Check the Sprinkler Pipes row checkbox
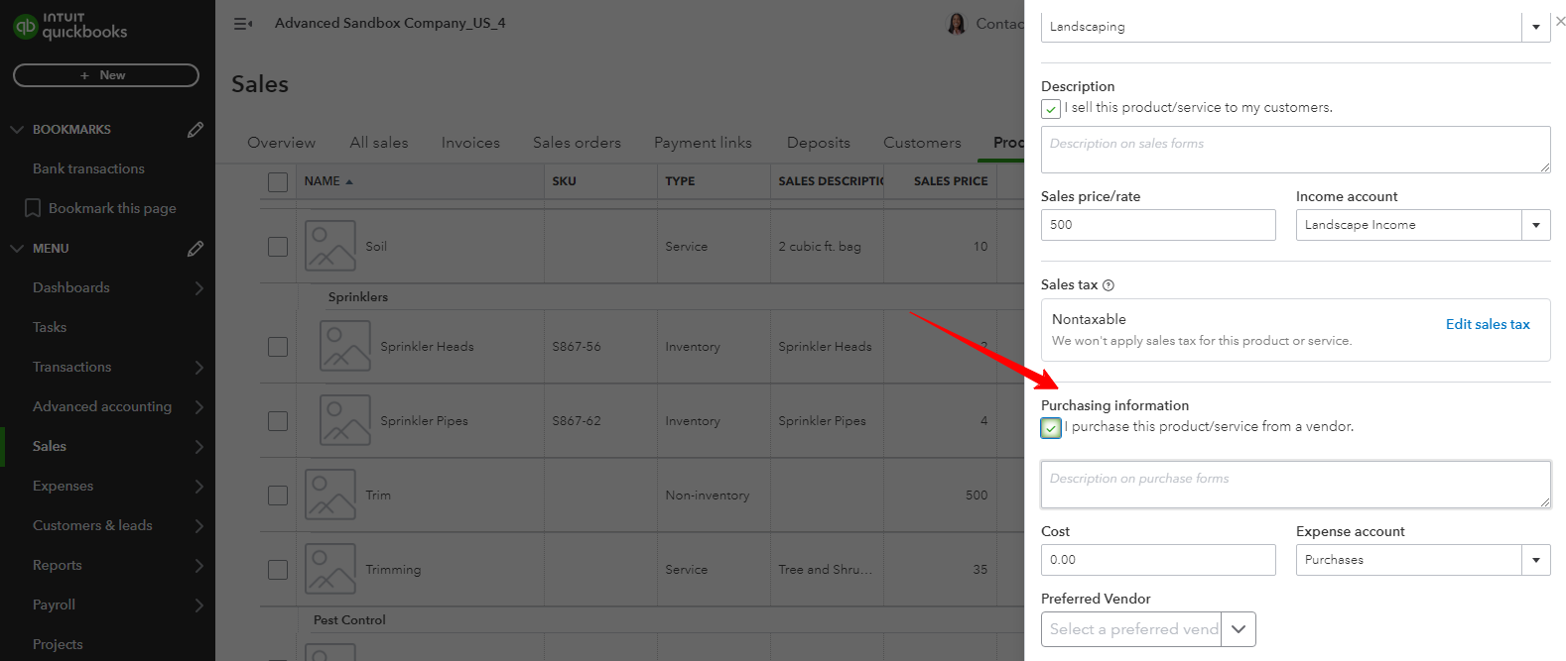 tap(278, 420)
